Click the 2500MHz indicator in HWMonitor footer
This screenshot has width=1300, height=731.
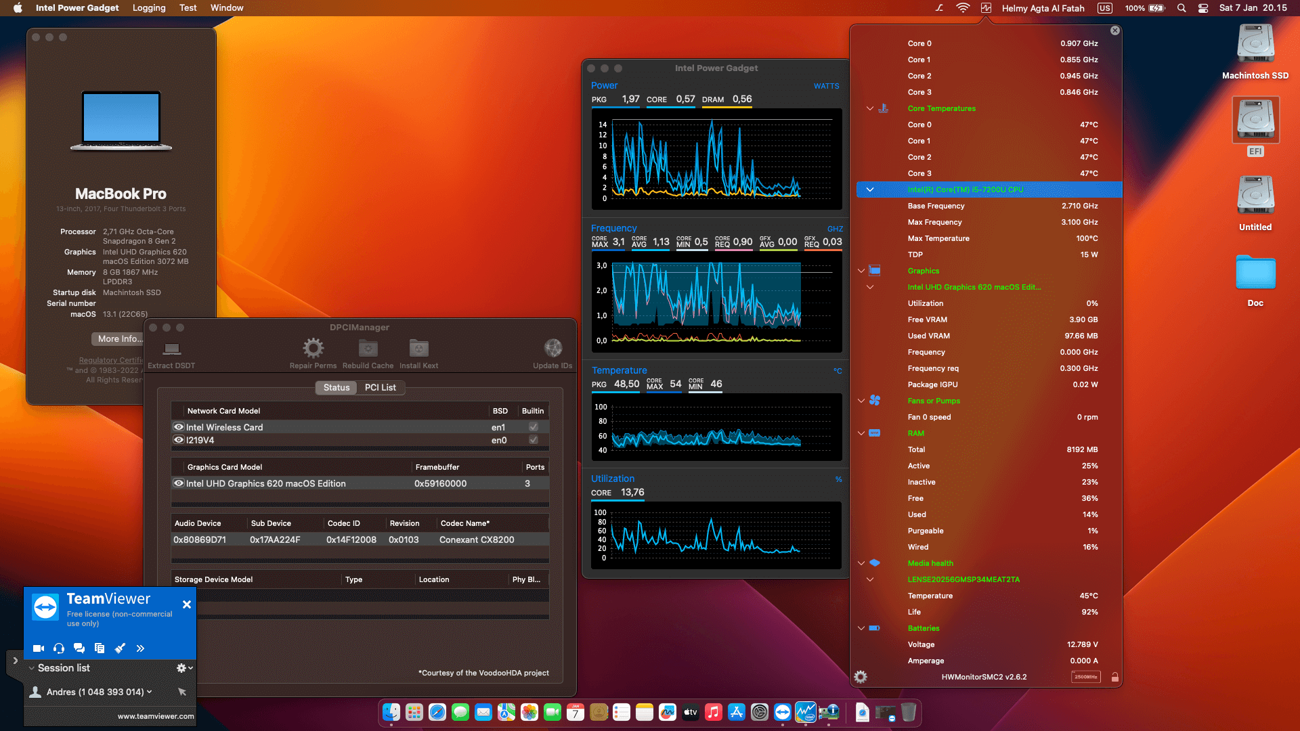[1086, 677]
